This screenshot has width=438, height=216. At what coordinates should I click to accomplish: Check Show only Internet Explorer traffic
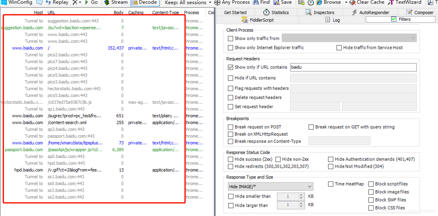pos(230,48)
